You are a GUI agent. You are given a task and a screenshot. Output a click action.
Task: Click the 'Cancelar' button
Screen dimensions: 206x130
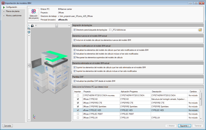(8, 126)
